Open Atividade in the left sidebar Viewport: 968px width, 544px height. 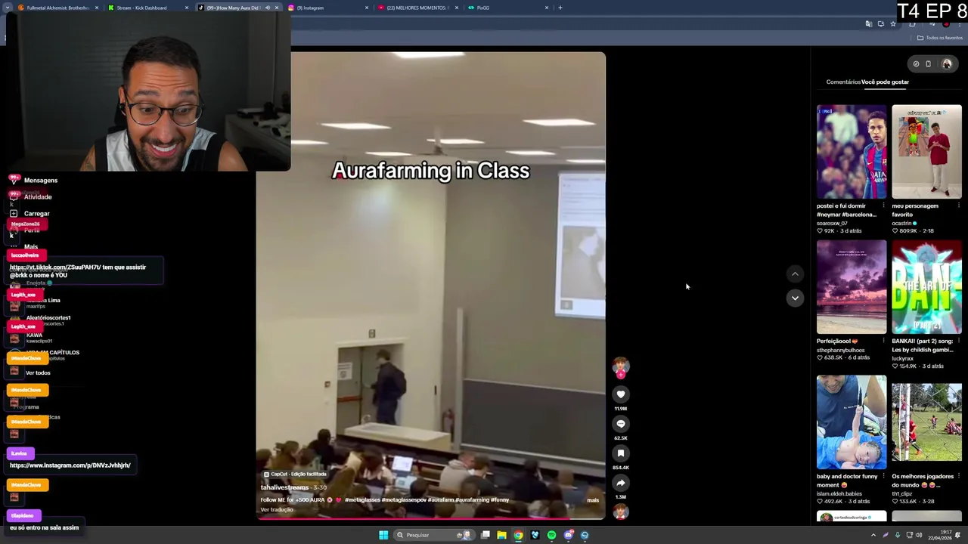[30, 197]
